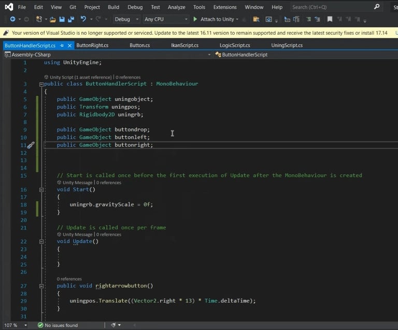The width and height of the screenshot is (398, 330).
Task: Click the screwdriver quick actions icon on line 11
Action: 31,145
